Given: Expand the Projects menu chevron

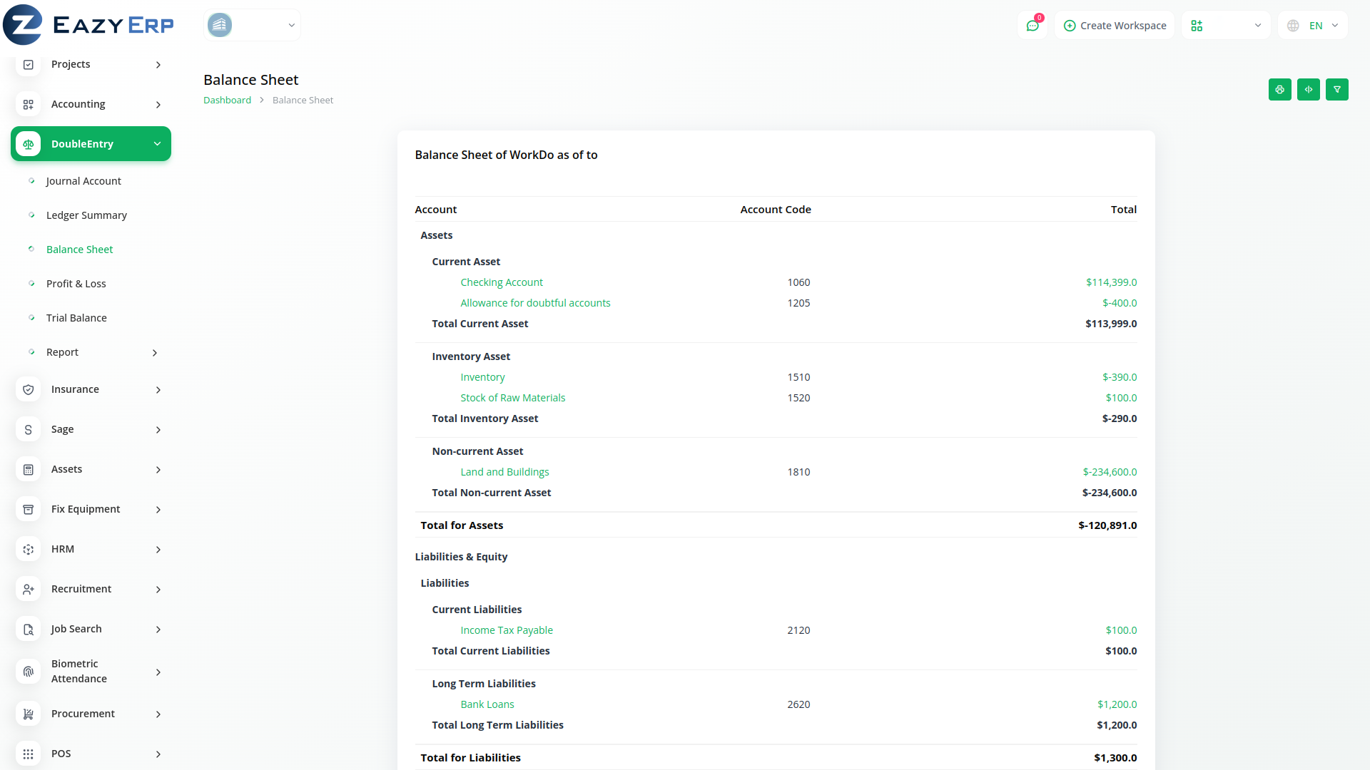Looking at the screenshot, I should (158, 65).
